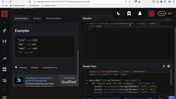
Task: Open the Analytics | Home bookmark
Action: pyautogui.click(x=48, y=5)
